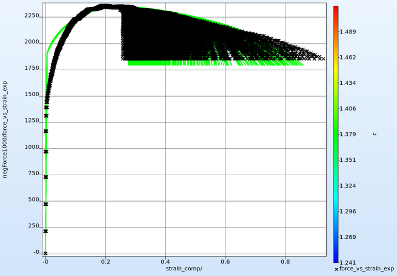Image resolution: width=397 pixels, height=276 pixels.
Task: Click the negForce1000/force_vs_strain_exp y-axis title
Action: (x=5, y=129)
